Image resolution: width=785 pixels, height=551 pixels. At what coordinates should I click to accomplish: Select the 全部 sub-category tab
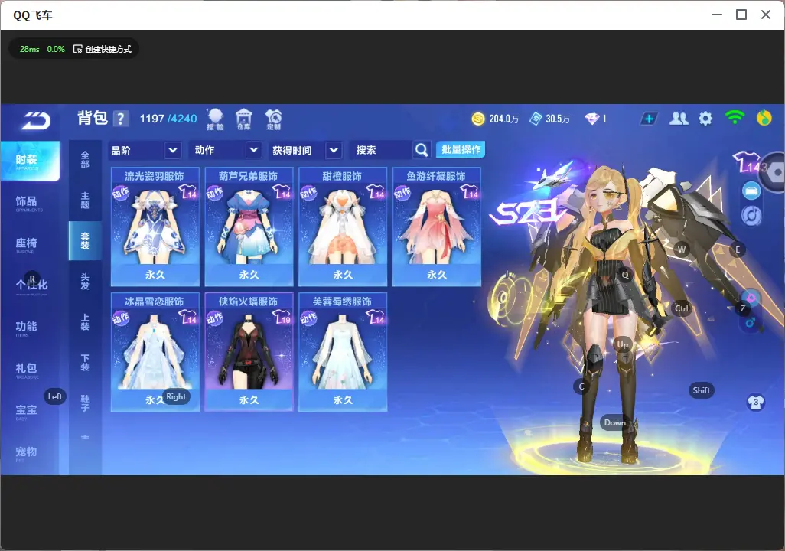tap(85, 160)
